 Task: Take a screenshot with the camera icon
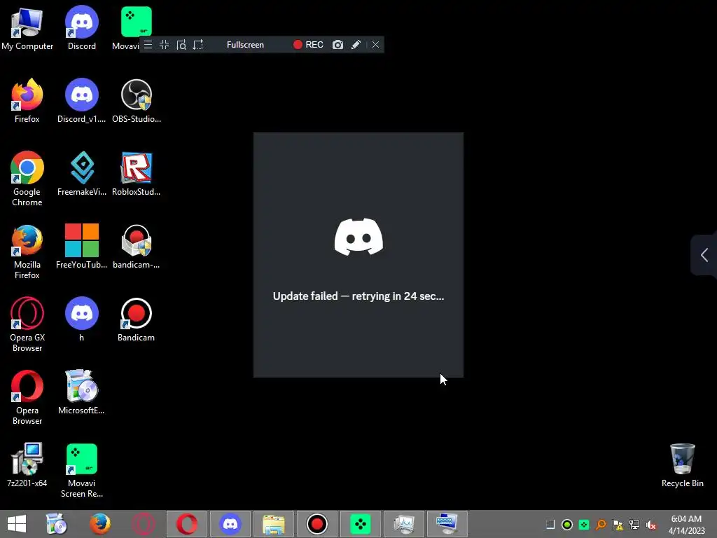point(337,45)
